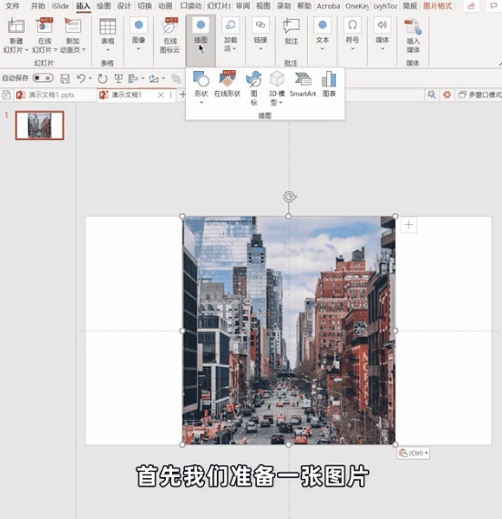
Task: Click the redo icon
Action: tap(103, 78)
